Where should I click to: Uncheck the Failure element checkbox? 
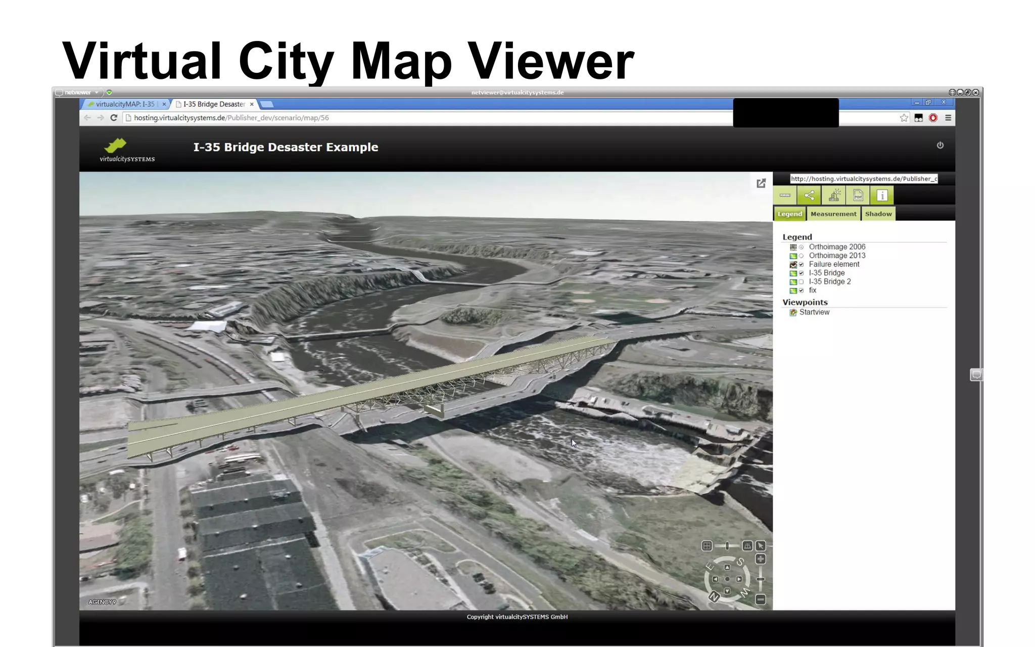[x=801, y=264]
